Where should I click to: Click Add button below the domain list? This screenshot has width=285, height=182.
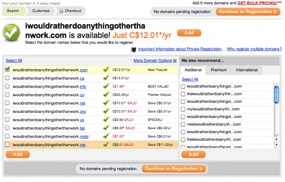pos(18,154)
